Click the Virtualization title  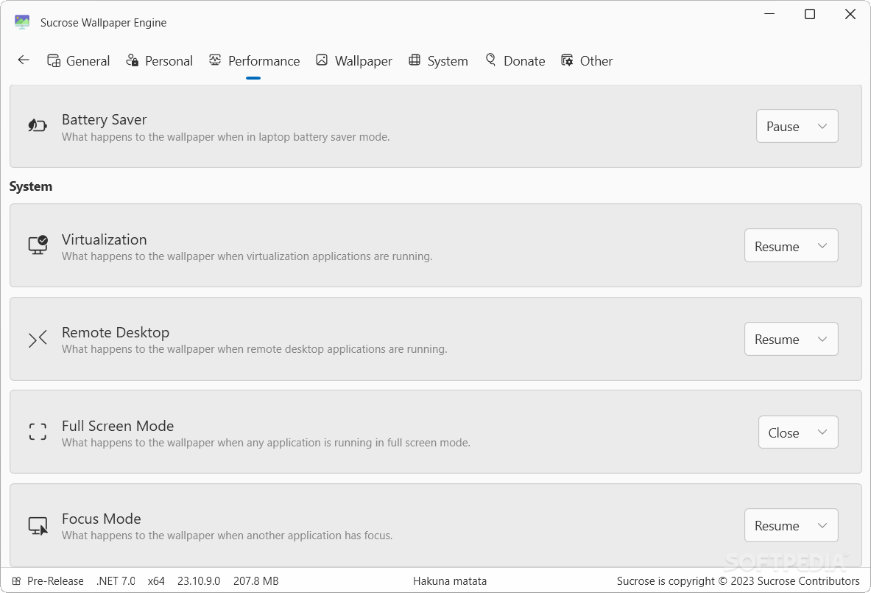click(x=105, y=239)
